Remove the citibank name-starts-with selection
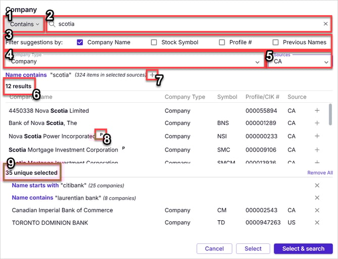Image resolution: width=338 pixels, height=259 pixels. coord(317,185)
